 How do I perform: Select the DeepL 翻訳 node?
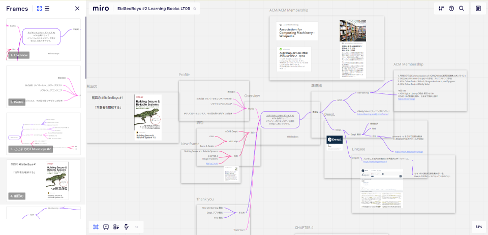(x=356, y=135)
